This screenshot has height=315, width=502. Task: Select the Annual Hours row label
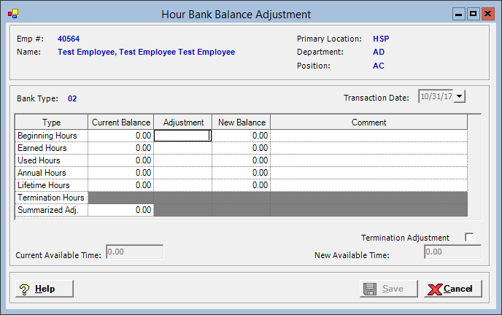(52, 173)
